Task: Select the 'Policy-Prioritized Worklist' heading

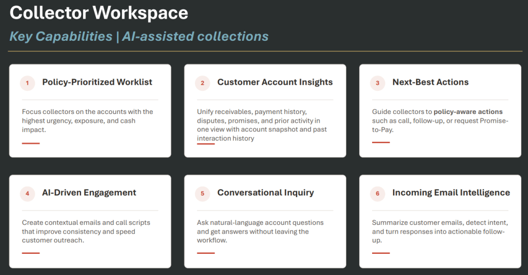Action: pyautogui.click(x=97, y=82)
